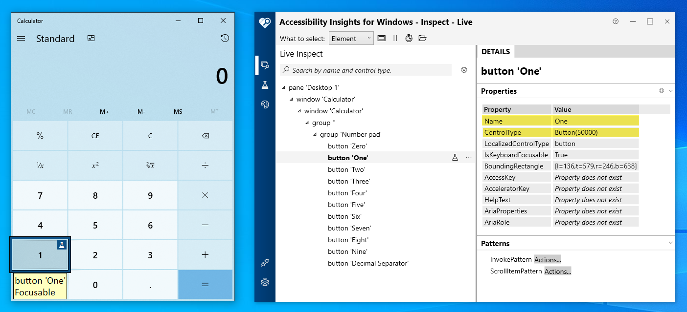Click the square root key

150,166
